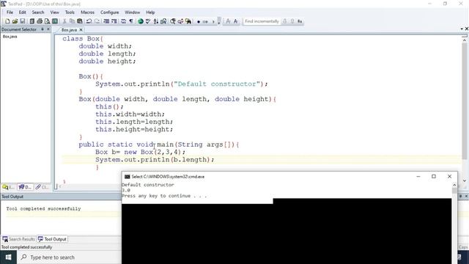Open the Windows Start menu
This screenshot has width=469, height=264.
click(x=8, y=257)
